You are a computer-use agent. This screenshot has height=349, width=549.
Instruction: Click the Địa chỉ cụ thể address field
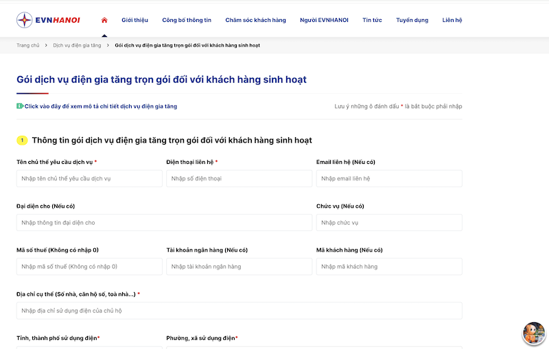click(239, 311)
